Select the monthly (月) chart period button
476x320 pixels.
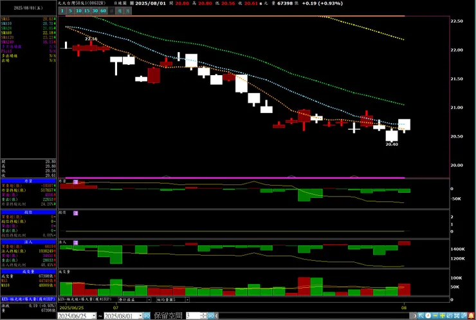click(x=128, y=11)
